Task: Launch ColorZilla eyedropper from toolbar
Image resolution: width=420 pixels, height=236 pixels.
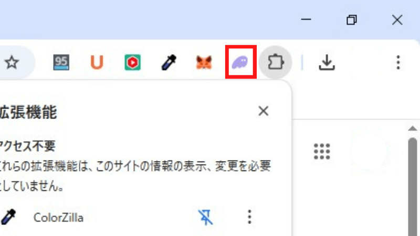Action: point(169,62)
